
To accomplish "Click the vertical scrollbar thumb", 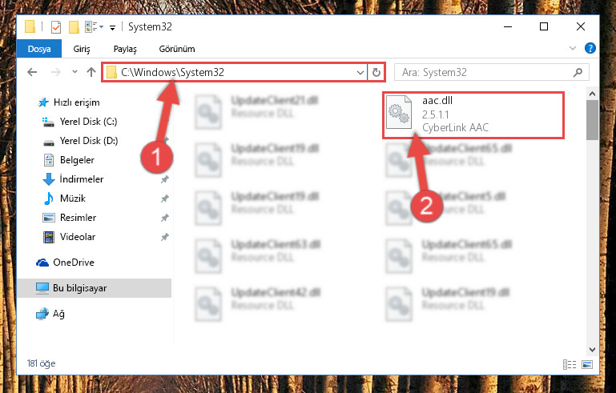I will click(x=592, y=120).
